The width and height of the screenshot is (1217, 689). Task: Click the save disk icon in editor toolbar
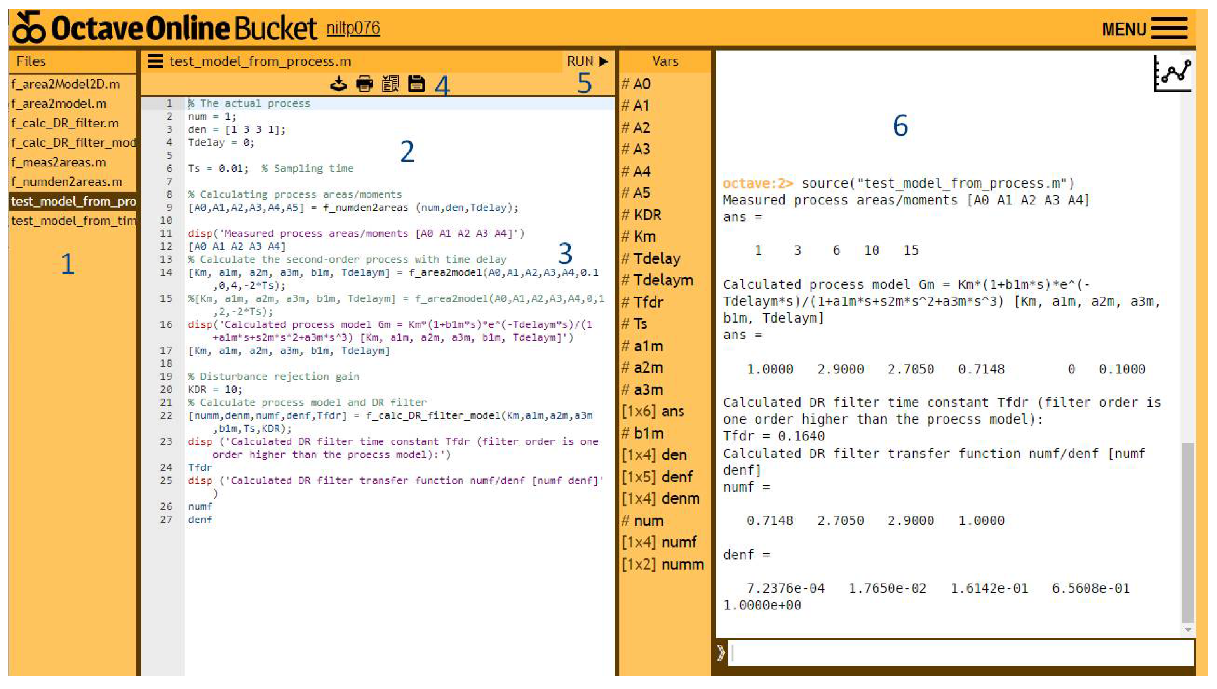click(417, 84)
